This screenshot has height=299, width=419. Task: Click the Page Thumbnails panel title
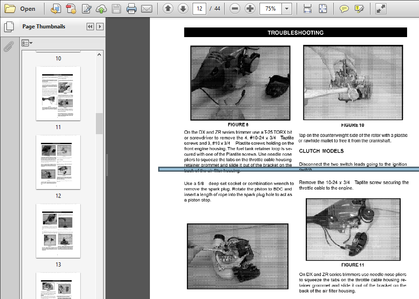point(44,27)
